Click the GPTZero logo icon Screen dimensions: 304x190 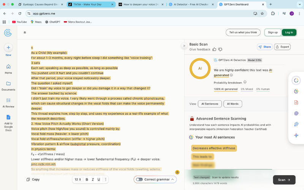8,33
